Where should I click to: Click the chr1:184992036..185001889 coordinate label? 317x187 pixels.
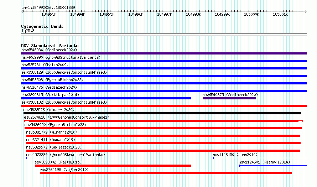tap(48, 7)
